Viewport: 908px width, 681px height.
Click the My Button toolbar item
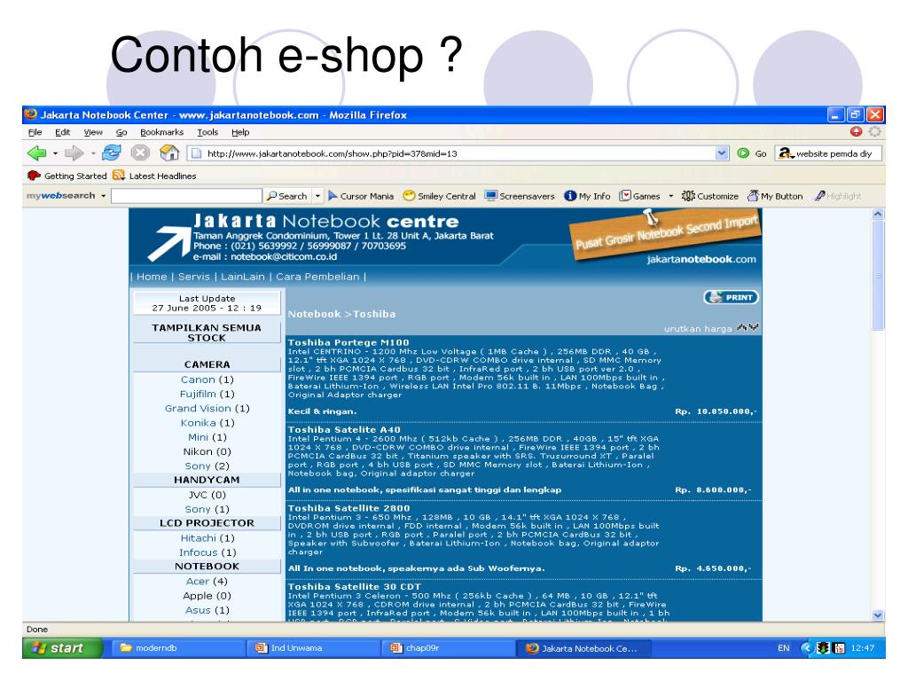tap(775, 196)
